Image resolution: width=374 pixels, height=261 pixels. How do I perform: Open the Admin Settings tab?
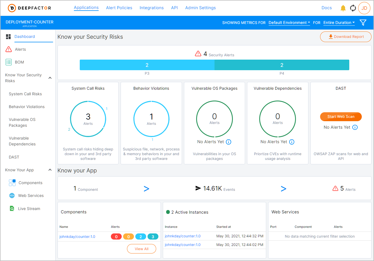pos(201,8)
